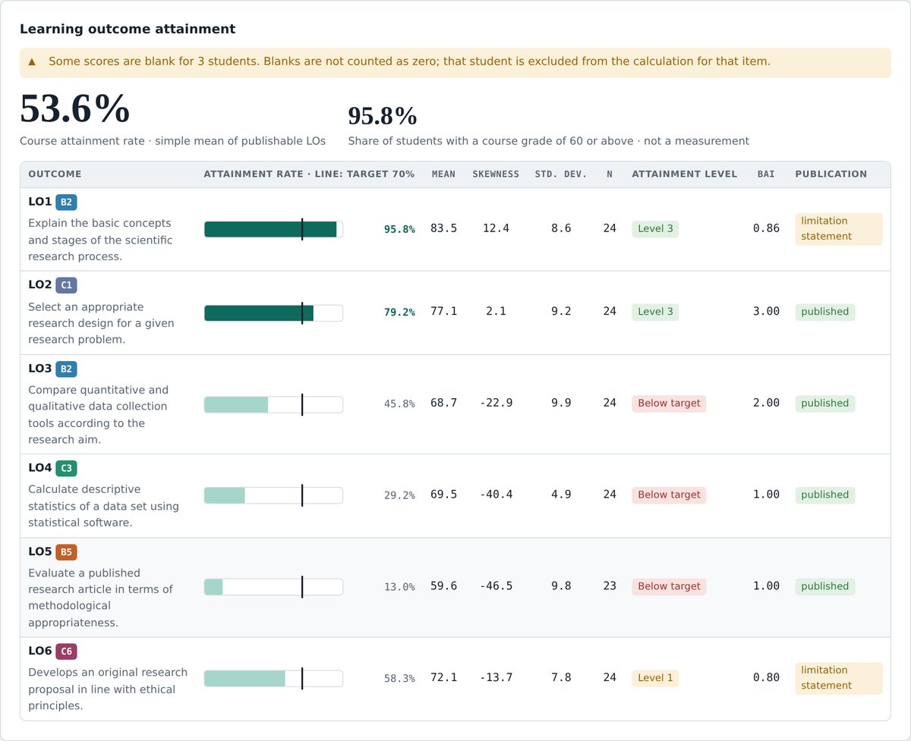The height and width of the screenshot is (741, 911).
Task: Click the Below target tag in LO5 row
Action: point(669,586)
